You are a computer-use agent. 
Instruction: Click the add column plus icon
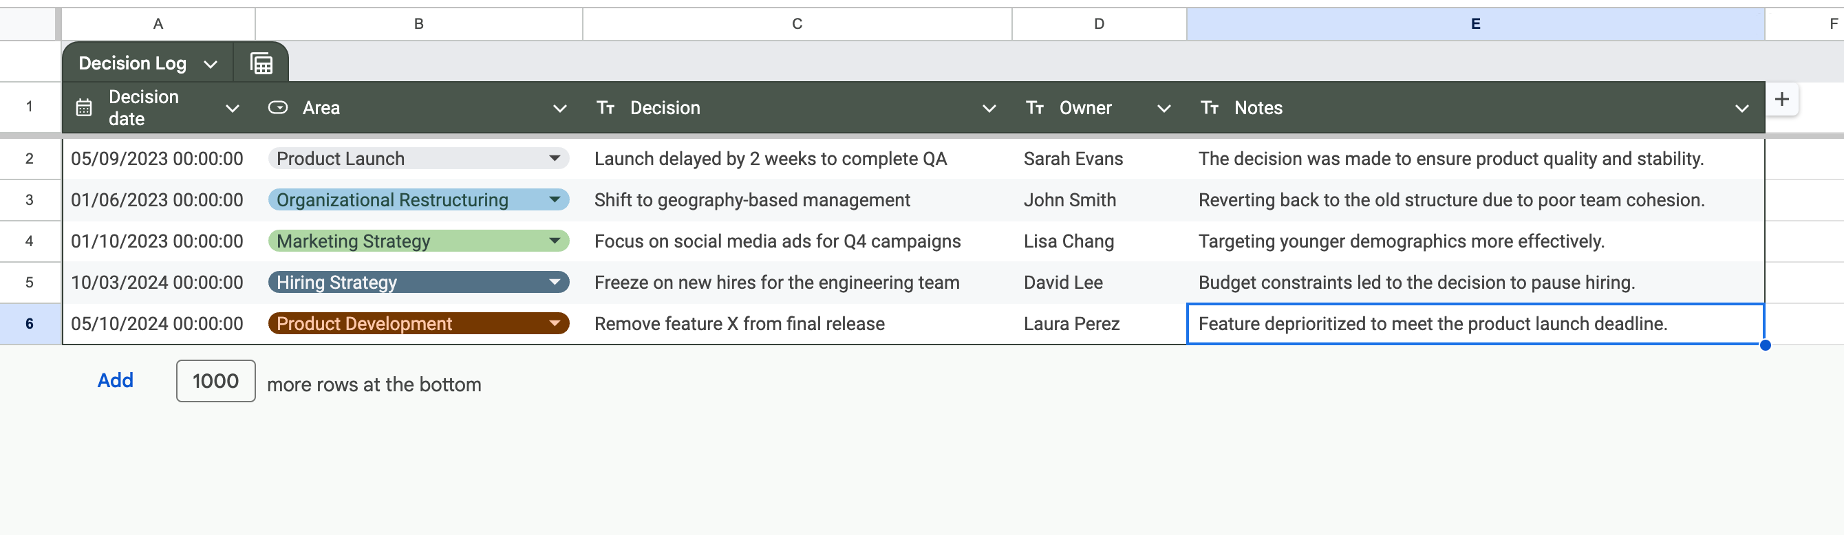(1781, 99)
